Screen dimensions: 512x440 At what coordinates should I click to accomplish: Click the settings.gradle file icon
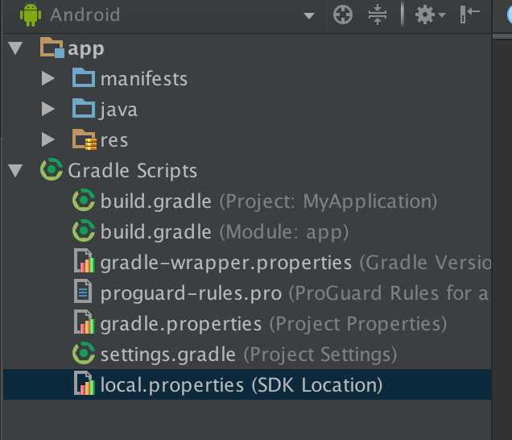(x=84, y=353)
